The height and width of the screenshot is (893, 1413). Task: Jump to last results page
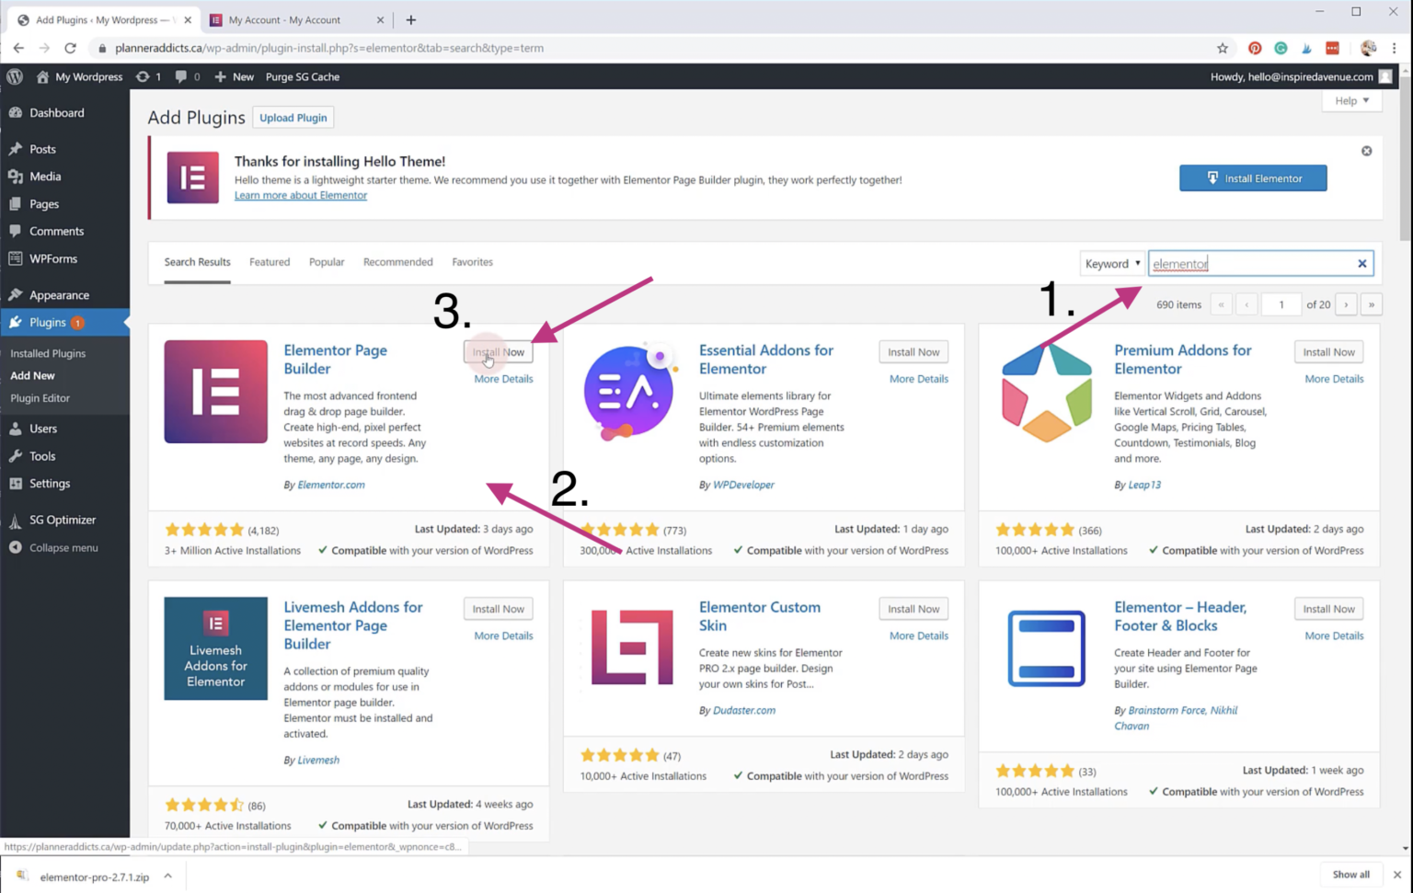click(1371, 304)
